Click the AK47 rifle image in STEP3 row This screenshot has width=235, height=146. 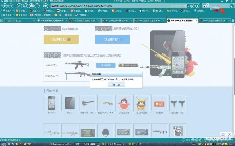(77, 65)
